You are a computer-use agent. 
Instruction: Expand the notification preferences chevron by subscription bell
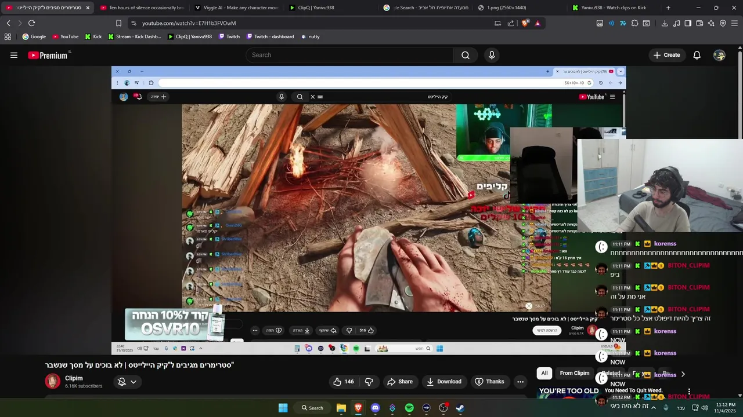(x=133, y=382)
